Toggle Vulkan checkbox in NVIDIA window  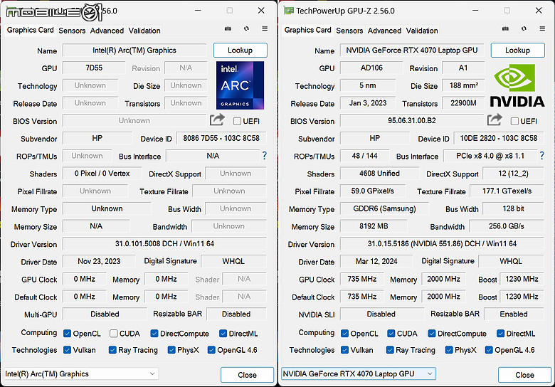tap(344, 350)
